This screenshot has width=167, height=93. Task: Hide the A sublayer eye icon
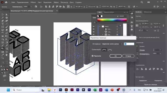click(94, 32)
